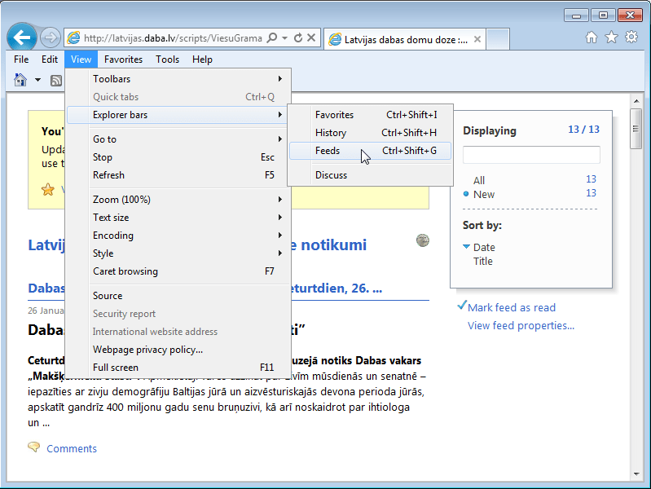Expand the Style submenu

point(178,253)
